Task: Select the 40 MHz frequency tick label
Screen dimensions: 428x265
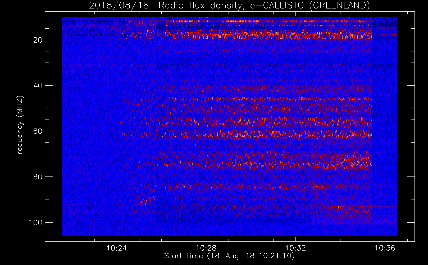Action: (38, 86)
